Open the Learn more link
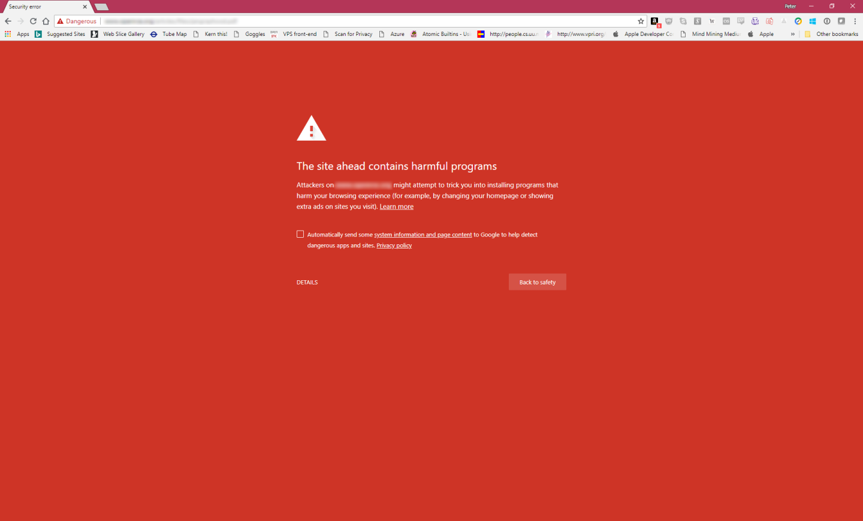This screenshot has width=863, height=521. pos(396,206)
